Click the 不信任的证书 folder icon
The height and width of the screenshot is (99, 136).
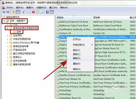(x=11, y=50)
